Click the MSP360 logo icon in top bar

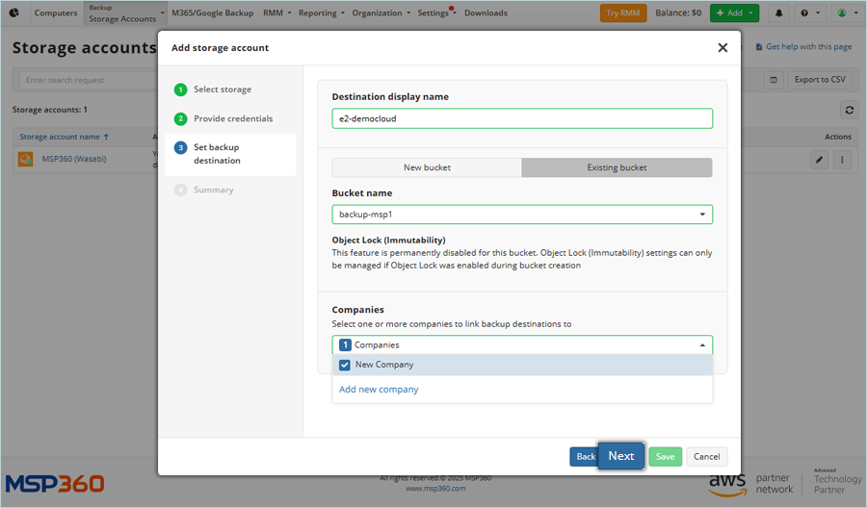(14, 13)
